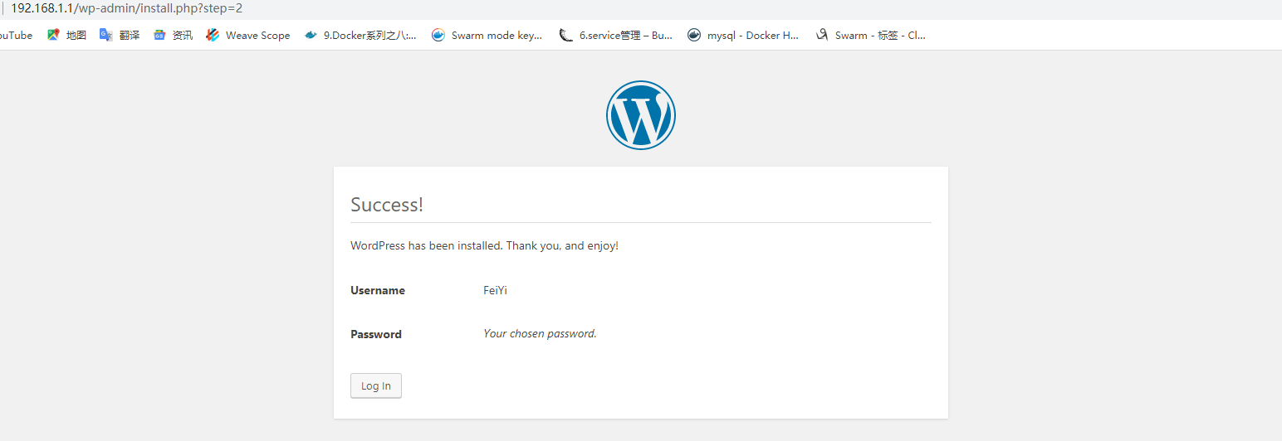Click the Swarm mode key... bookmark label
The height and width of the screenshot is (441, 1282).
[x=497, y=35]
